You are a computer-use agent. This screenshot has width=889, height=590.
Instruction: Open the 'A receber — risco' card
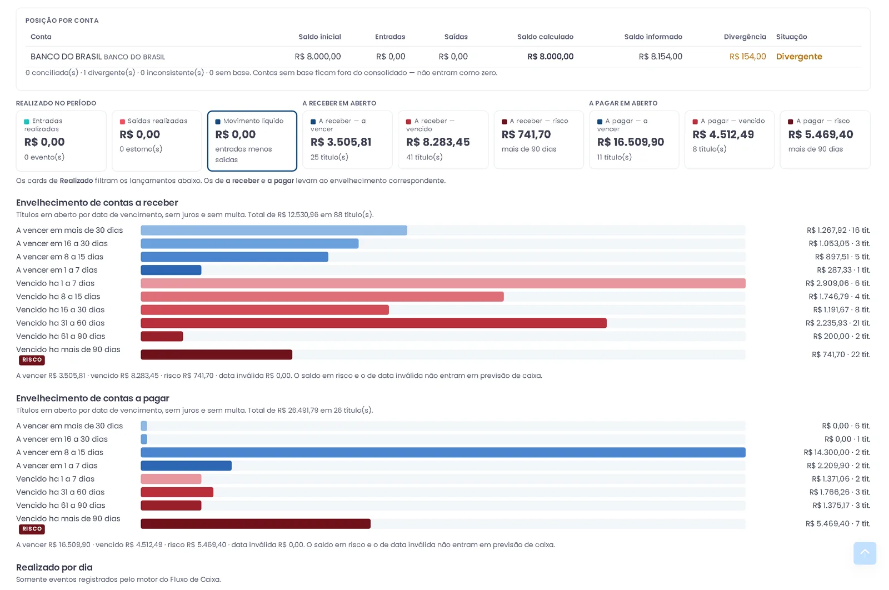point(538,139)
